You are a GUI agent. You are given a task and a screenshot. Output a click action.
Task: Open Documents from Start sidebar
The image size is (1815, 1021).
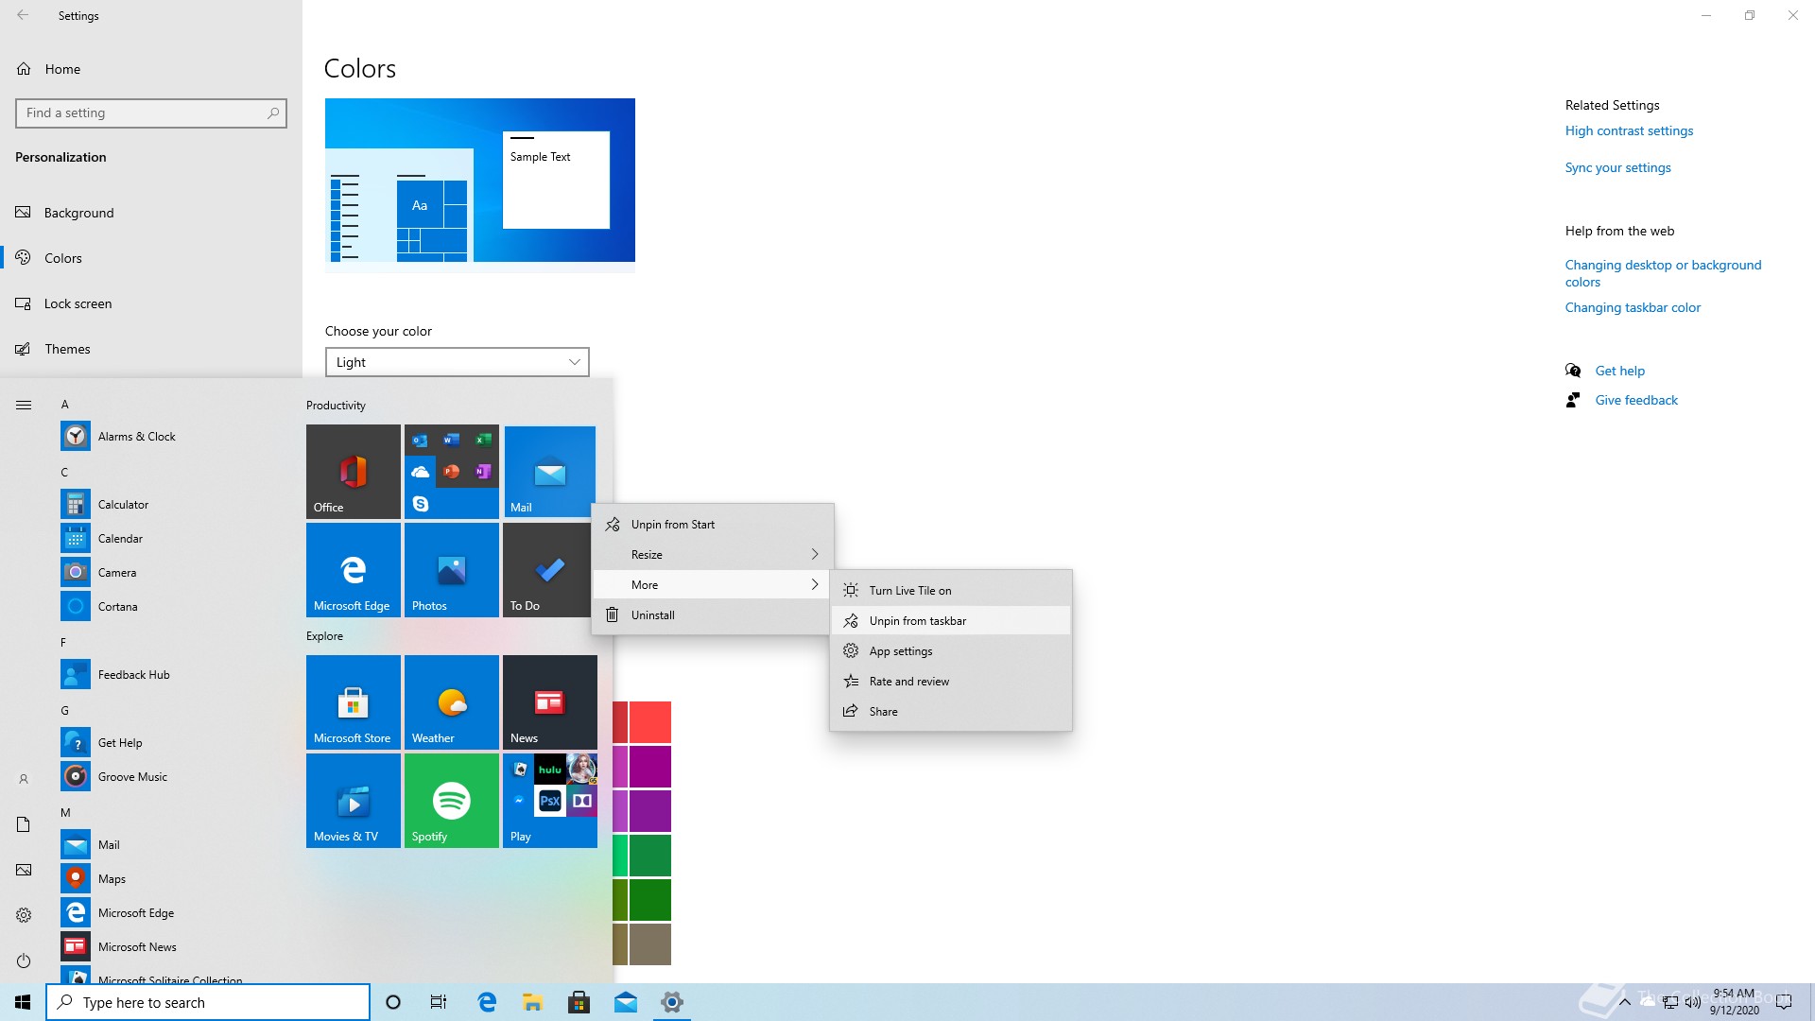click(x=24, y=824)
